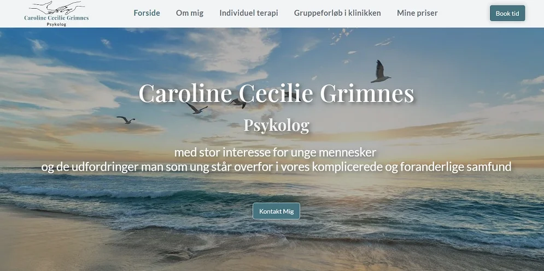Click the small Psykolog label under the logo
This screenshot has height=271, width=544.
click(56, 25)
